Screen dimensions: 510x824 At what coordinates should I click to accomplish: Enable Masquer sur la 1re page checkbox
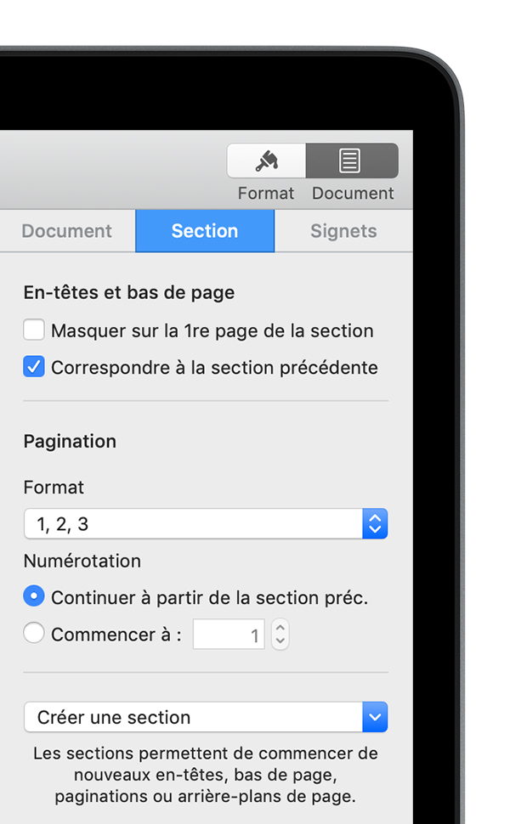[34, 330]
